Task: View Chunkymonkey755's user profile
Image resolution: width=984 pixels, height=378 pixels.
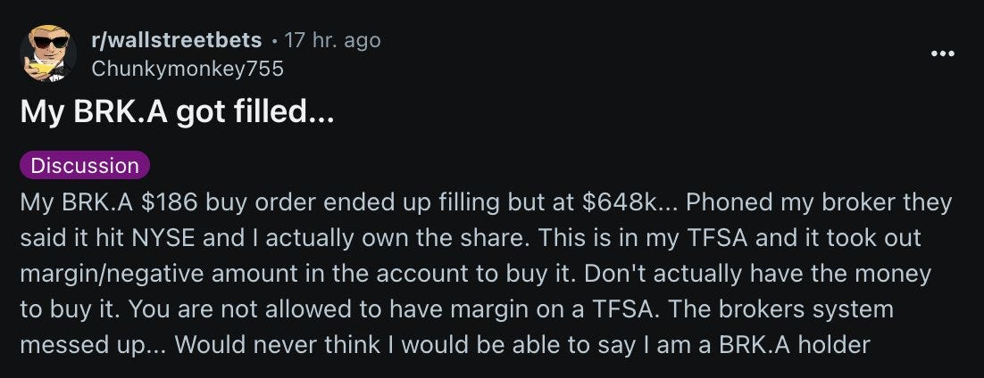Action: (x=187, y=68)
